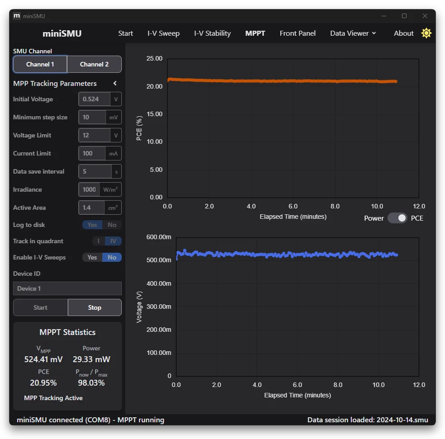Click the Data session loaded status text

(x=368, y=420)
